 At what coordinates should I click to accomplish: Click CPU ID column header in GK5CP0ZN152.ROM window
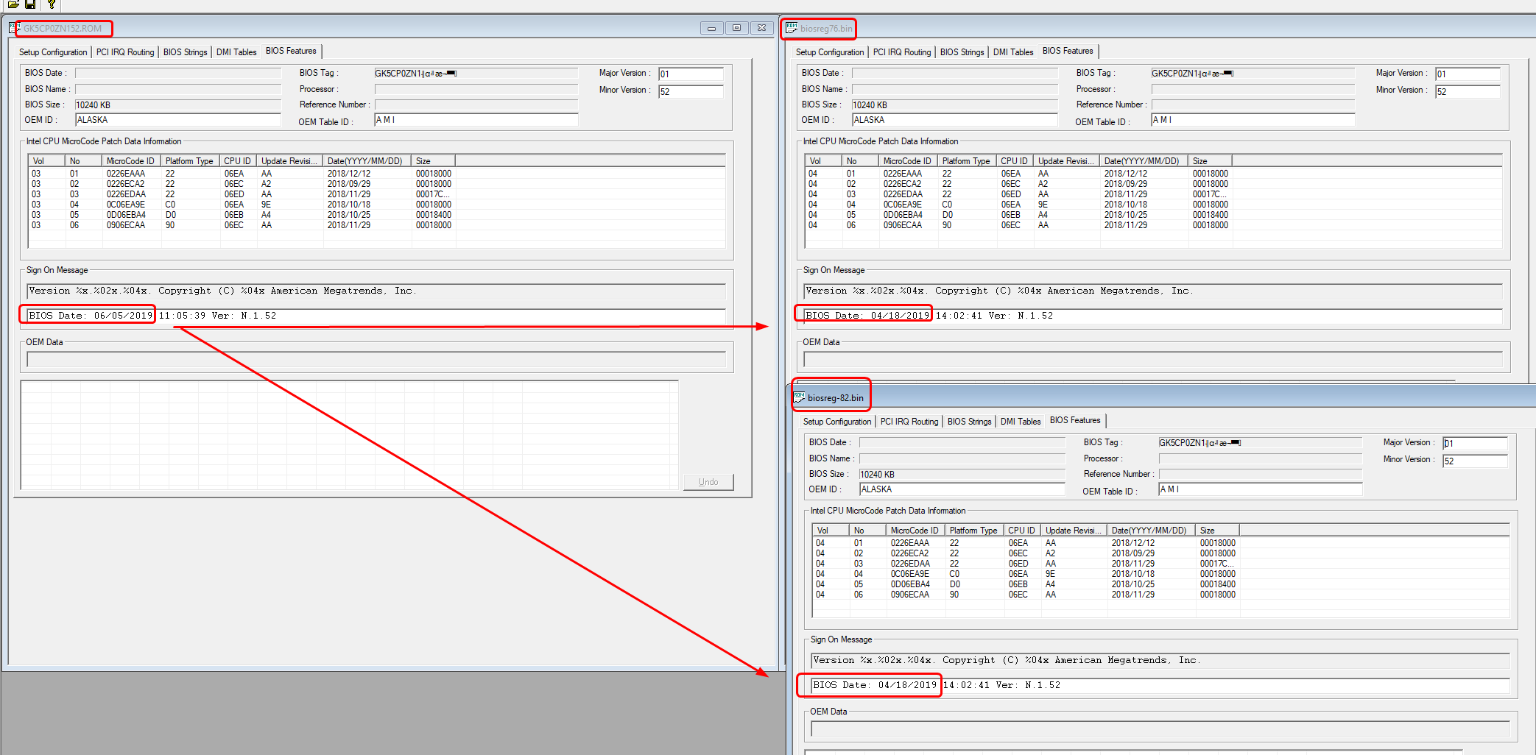click(x=238, y=161)
